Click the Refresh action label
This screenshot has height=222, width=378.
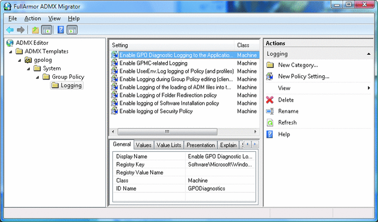287,123
